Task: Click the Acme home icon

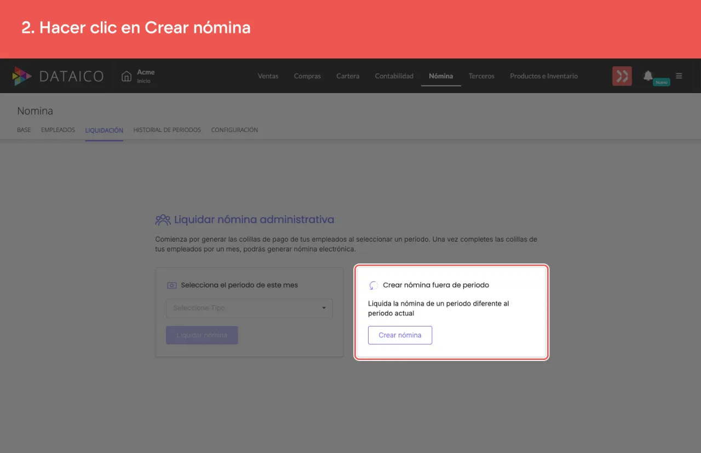Action: pyautogui.click(x=127, y=76)
